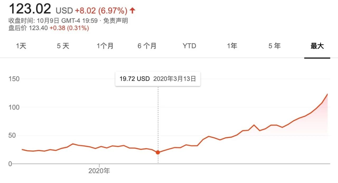Click the 2020年 x-axis label
The width and height of the screenshot is (338, 183).
[99, 171]
